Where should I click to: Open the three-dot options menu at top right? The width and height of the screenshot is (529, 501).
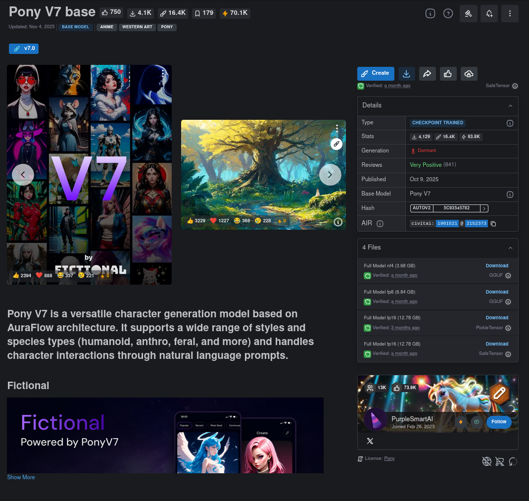click(x=510, y=13)
